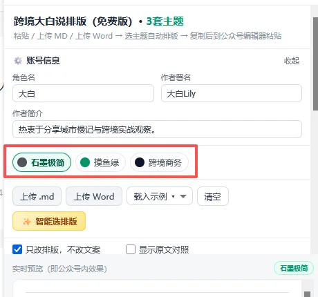The image size is (318, 297).
Task: Open the 载入示例 dropdown arrow
Action: (x=183, y=196)
